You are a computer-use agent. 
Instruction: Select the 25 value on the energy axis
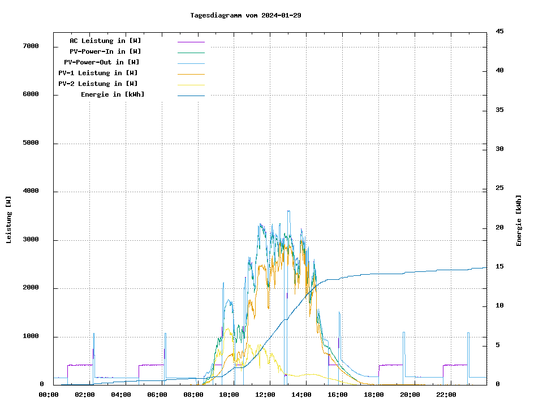(499, 188)
